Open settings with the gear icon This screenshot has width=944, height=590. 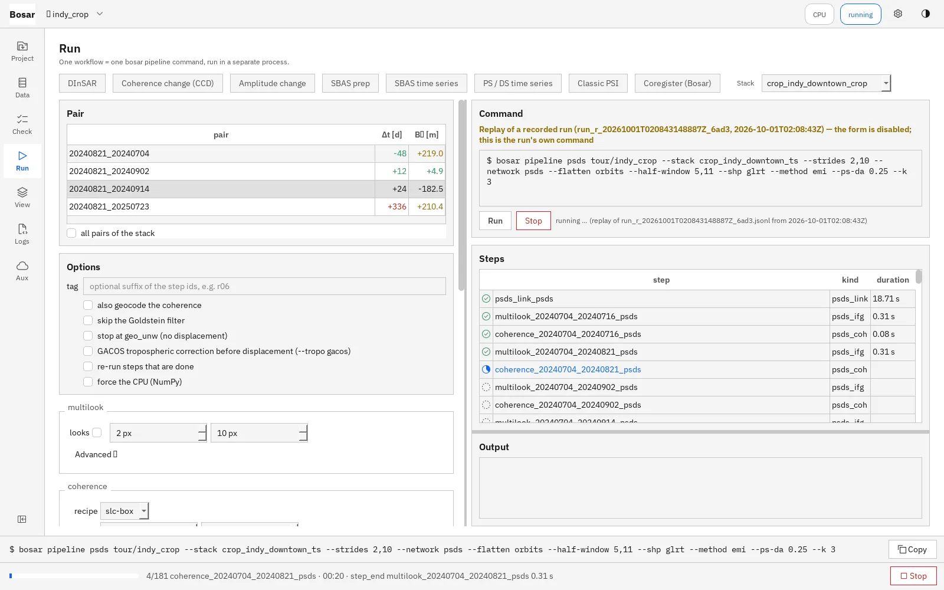[x=898, y=14]
